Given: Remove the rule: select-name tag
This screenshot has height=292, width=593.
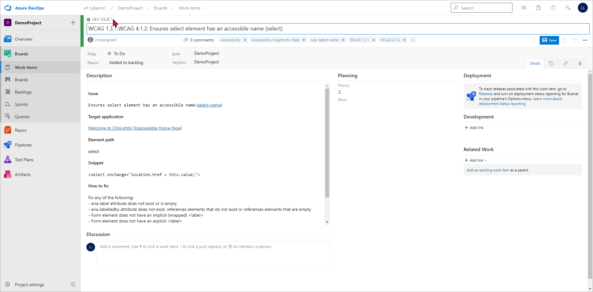Looking at the screenshot, I should [x=343, y=40].
